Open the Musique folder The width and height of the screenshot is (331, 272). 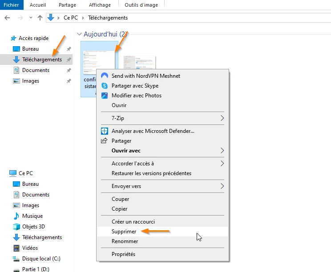(32, 216)
